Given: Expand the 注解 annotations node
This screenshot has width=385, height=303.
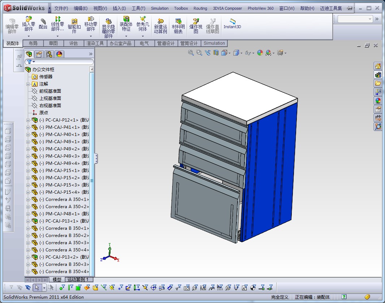Looking at the screenshot, I should (x=28, y=84).
